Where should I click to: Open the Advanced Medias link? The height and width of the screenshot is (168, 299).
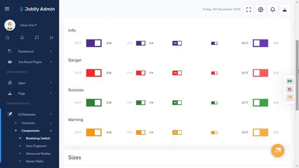pyautogui.click(x=38, y=154)
